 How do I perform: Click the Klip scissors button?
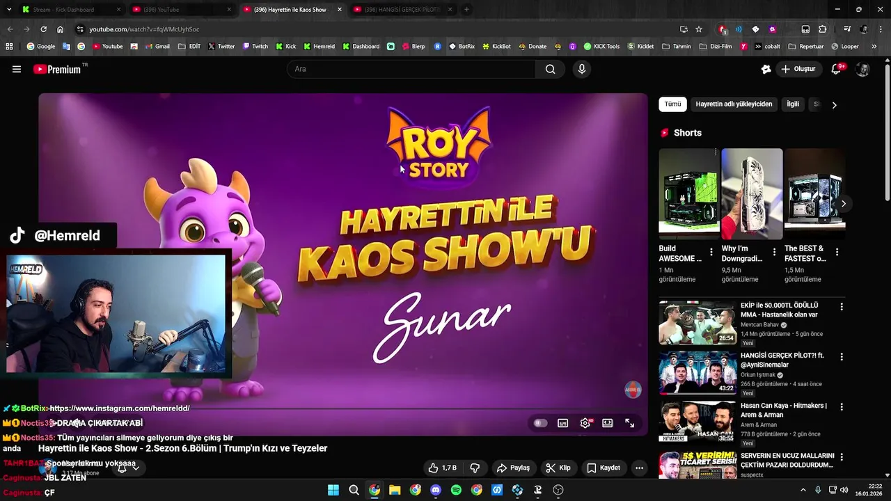(x=558, y=468)
